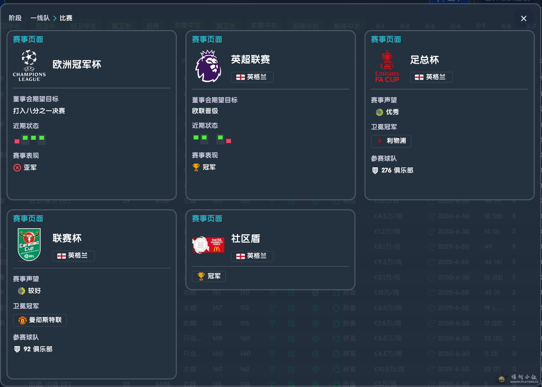Click the 足总杯 competition title
Image resolution: width=542 pixels, height=387 pixels.
(x=425, y=60)
